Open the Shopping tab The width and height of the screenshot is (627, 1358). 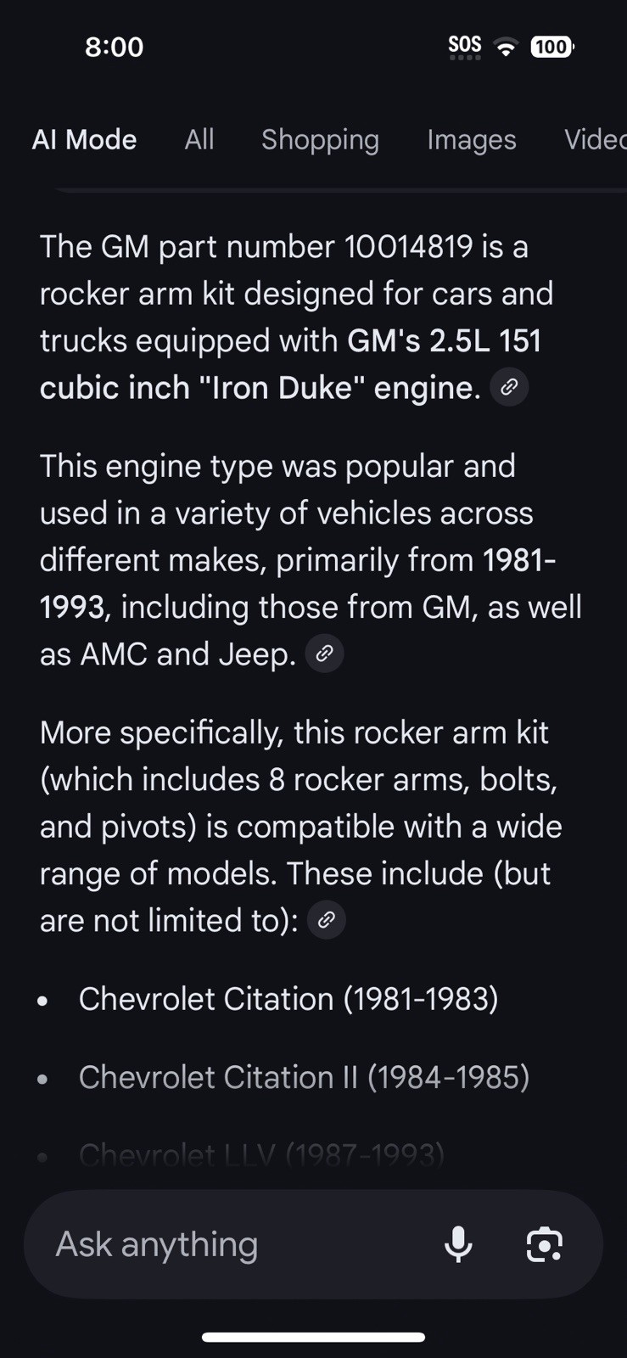point(320,140)
